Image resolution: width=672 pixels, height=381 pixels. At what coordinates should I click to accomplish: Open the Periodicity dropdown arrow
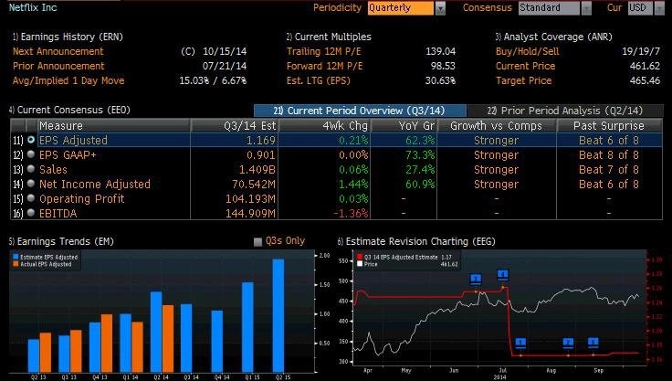(x=440, y=8)
